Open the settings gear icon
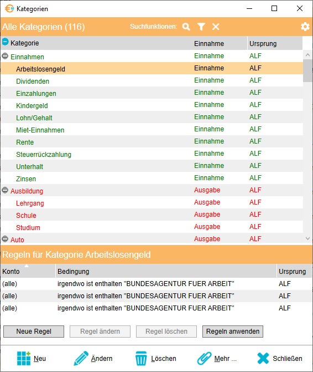 coord(305,27)
